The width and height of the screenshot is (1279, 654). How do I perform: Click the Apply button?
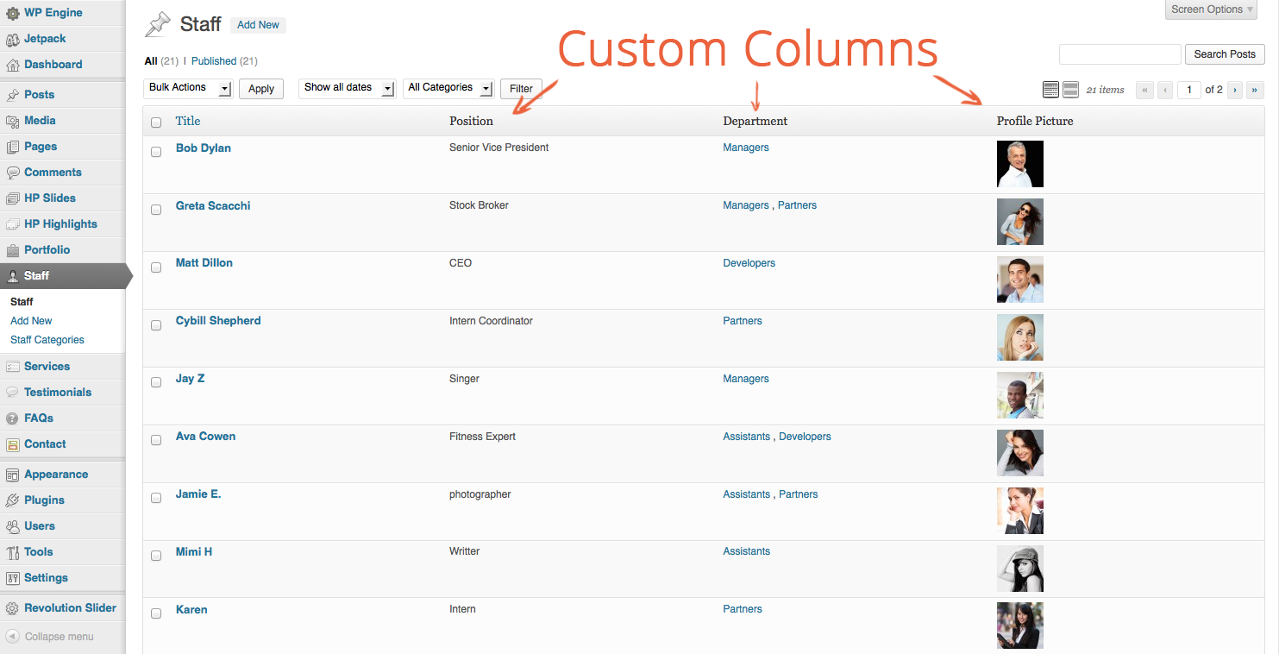point(261,89)
